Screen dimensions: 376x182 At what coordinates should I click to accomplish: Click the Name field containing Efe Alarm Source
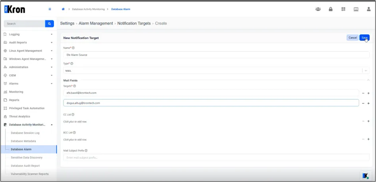pyautogui.click(x=216, y=55)
